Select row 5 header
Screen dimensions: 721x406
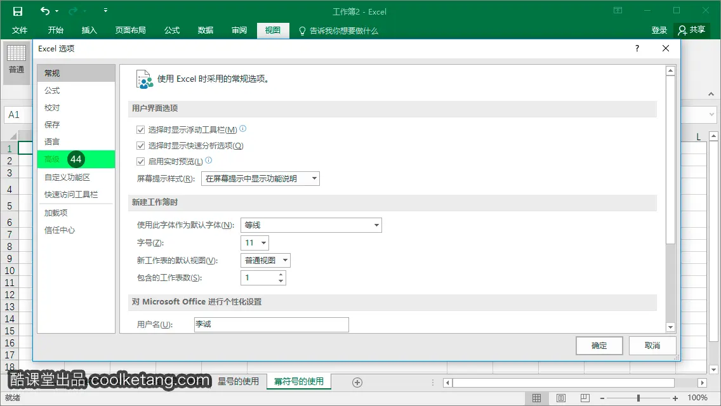(9, 206)
